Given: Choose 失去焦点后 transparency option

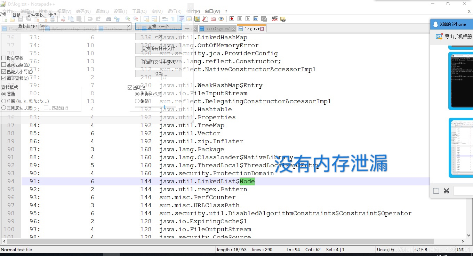Looking at the screenshot, I should click(137, 94).
